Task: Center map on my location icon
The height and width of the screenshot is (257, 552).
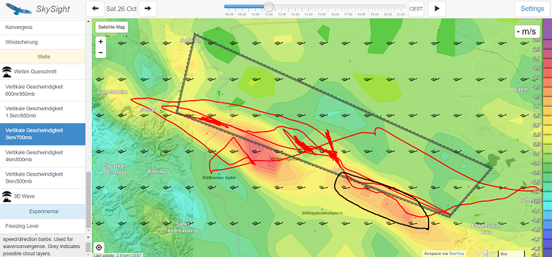Action: click(100, 247)
